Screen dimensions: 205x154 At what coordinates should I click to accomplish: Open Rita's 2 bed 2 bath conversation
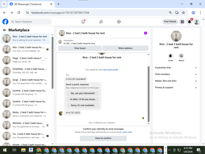[25, 49]
